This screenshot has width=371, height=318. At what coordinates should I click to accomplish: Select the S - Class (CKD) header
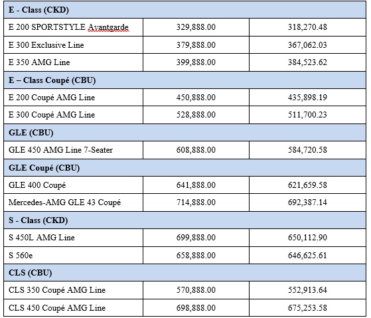pos(185,220)
